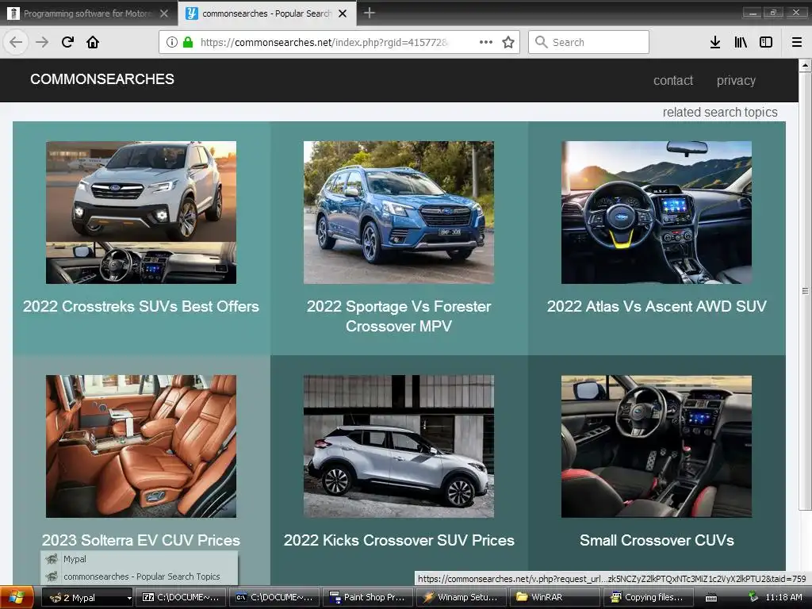Open Small Crossover CUVs link
This screenshot has width=812, height=609.
[657, 540]
